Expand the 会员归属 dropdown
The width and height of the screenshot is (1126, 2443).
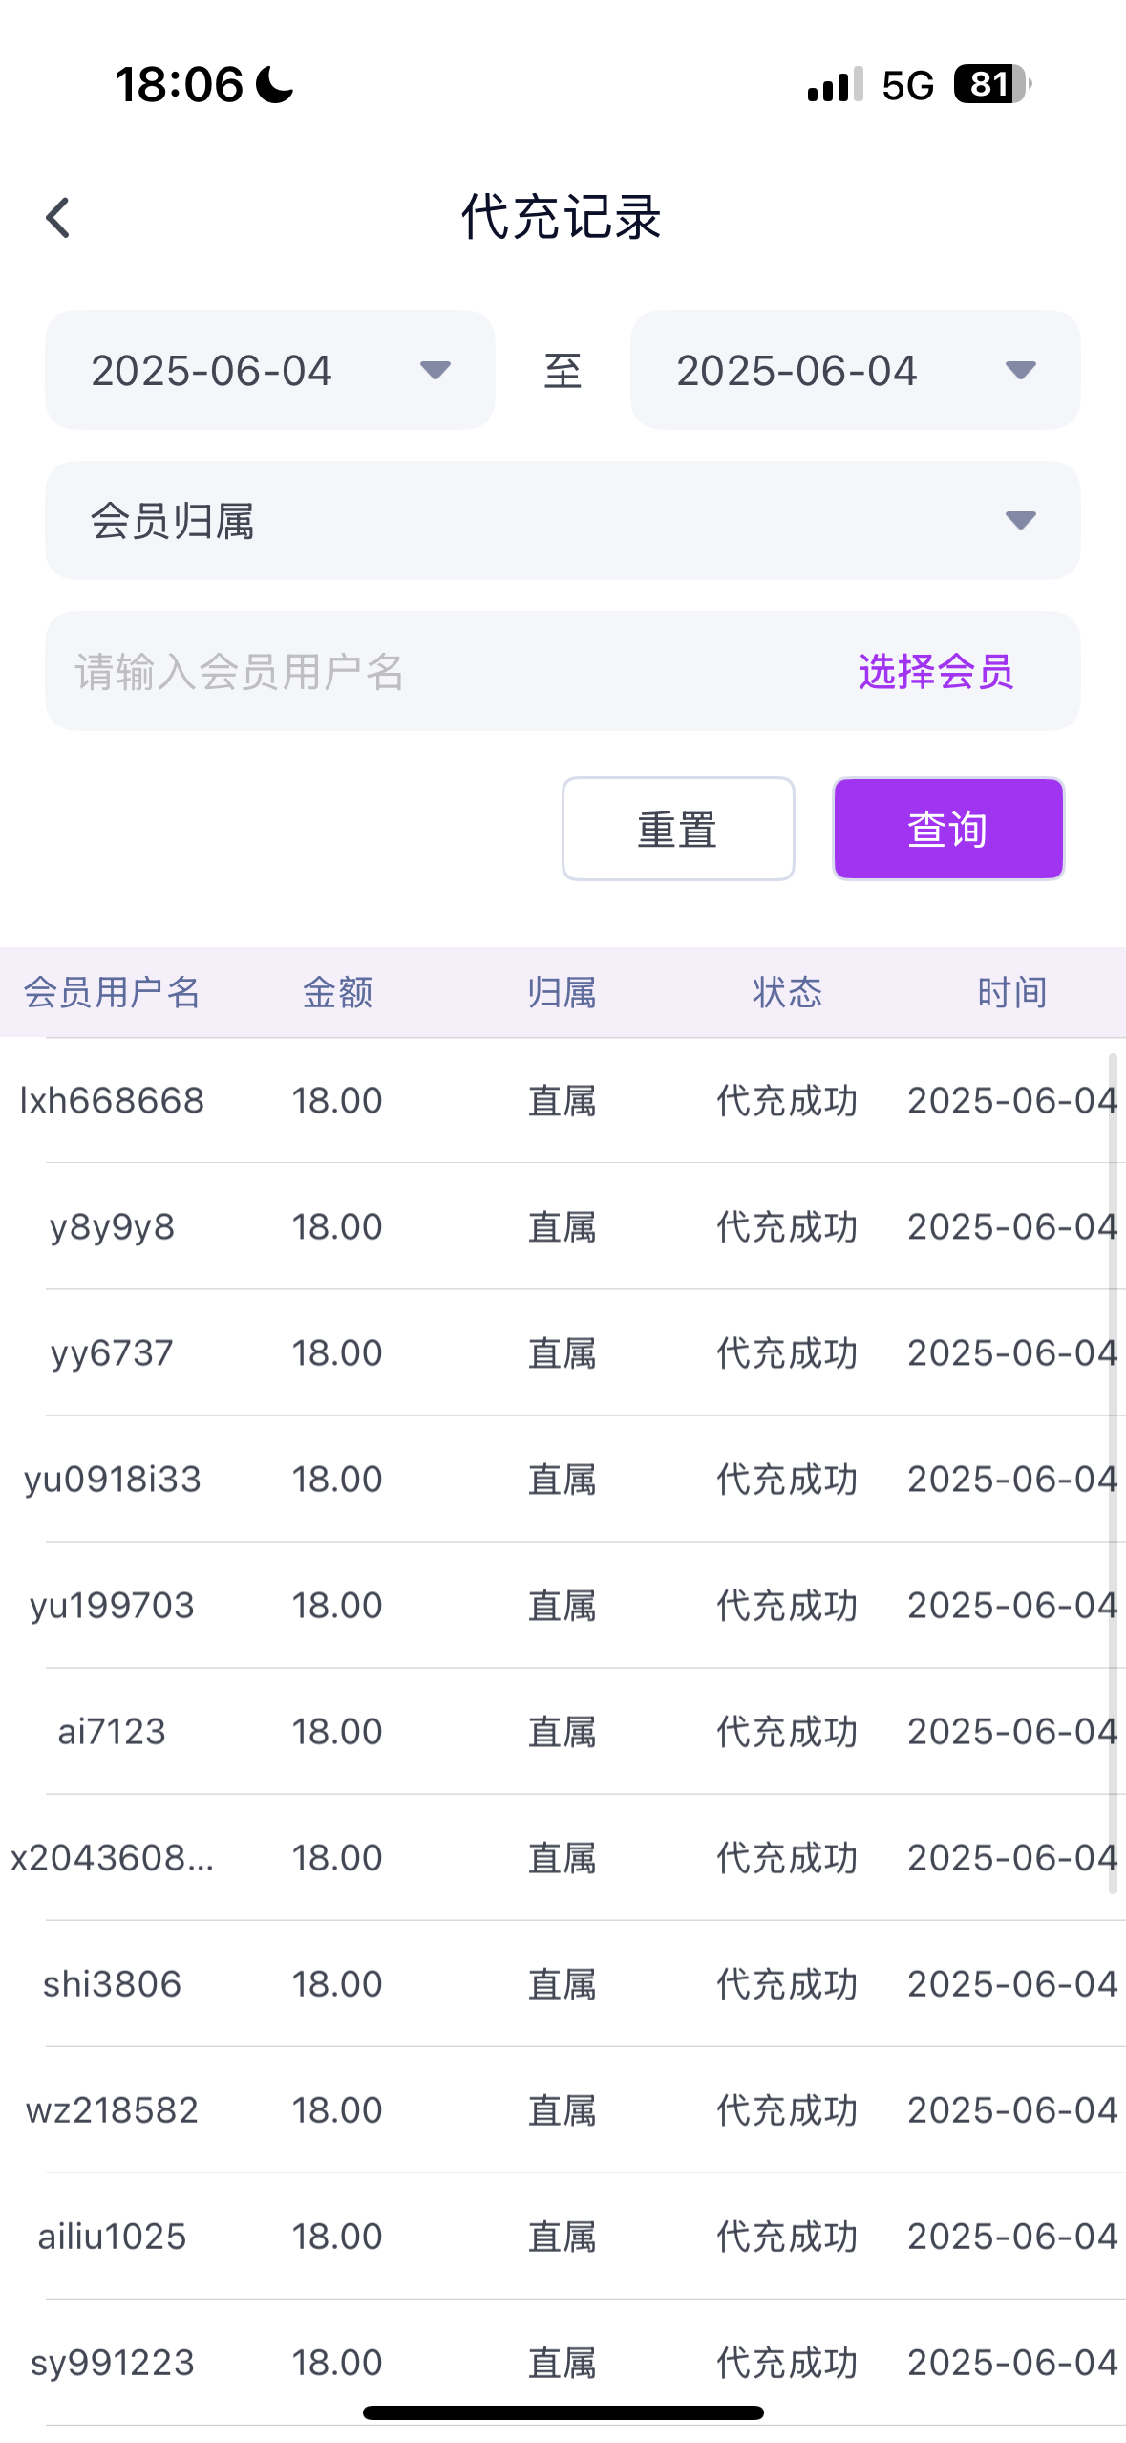coord(562,521)
